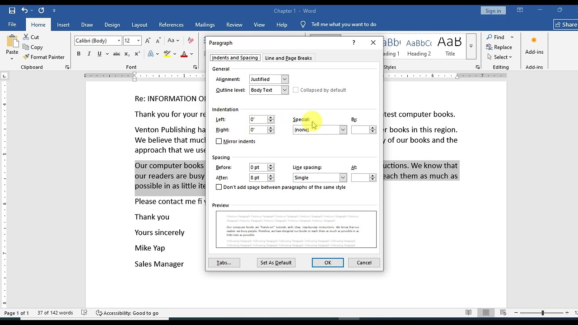Viewport: 578px width, 325px height.
Task: Open the Add-ins button
Action: pyautogui.click(x=534, y=46)
